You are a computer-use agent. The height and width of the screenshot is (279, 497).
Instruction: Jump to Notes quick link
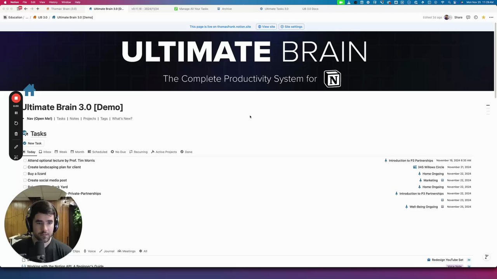point(74,119)
